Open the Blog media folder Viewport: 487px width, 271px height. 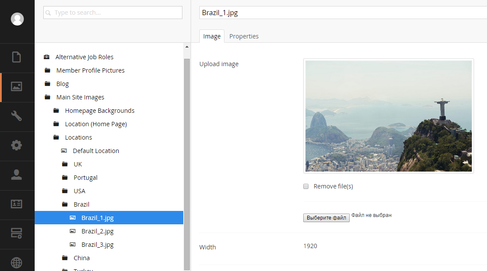[62, 83]
